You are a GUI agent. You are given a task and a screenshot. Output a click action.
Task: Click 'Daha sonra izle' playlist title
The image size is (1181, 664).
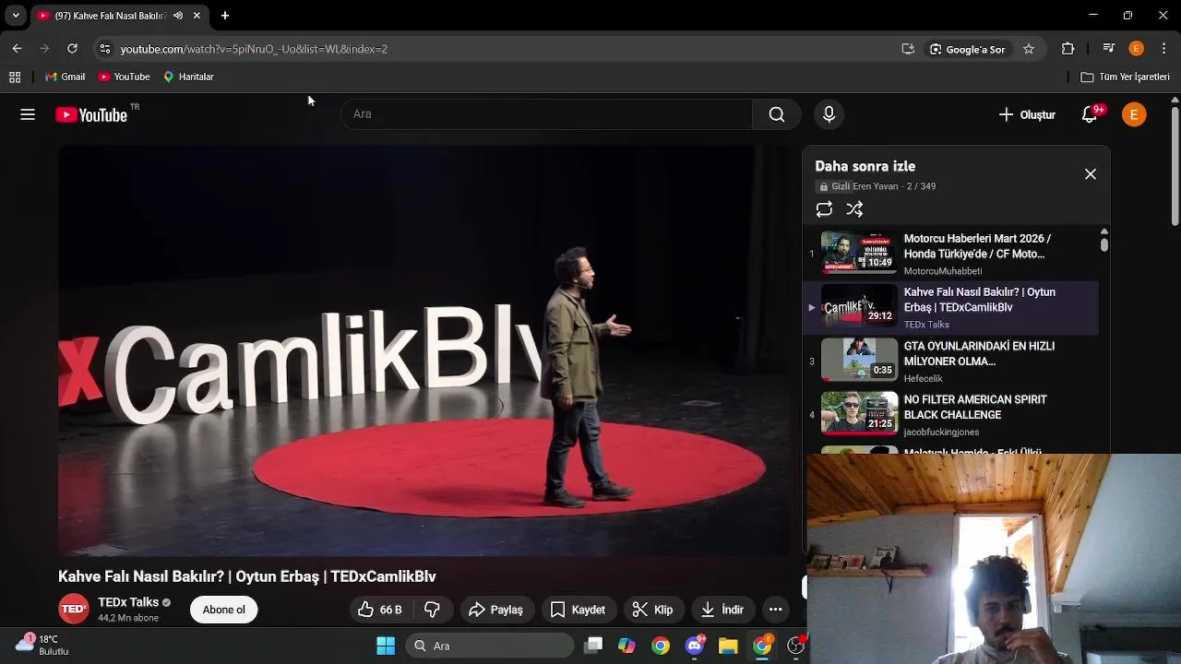(865, 166)
